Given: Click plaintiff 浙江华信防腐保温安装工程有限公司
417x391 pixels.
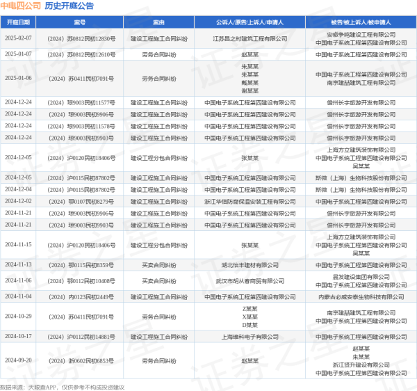Looking at the screenshot, I should click(250, 202).
